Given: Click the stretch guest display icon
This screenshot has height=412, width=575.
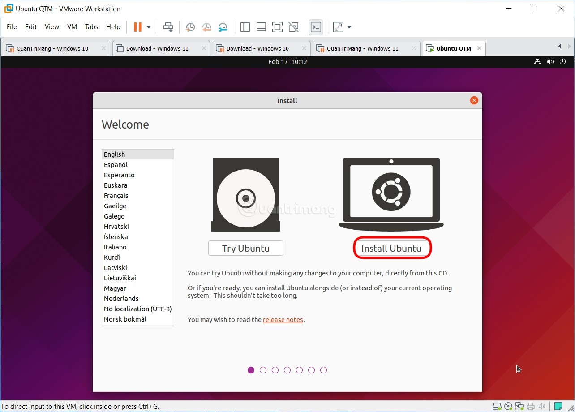Looking at the screenshot, I should [338, 27].
